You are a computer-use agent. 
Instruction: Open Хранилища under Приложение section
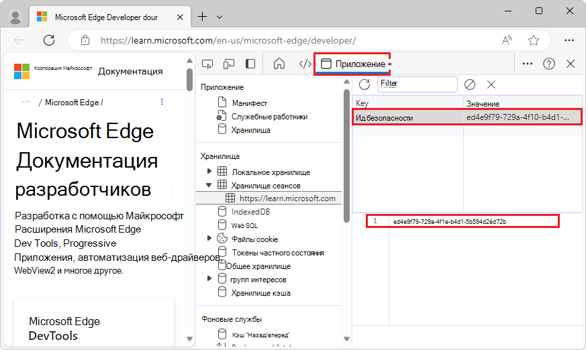[x=250, y=130]
